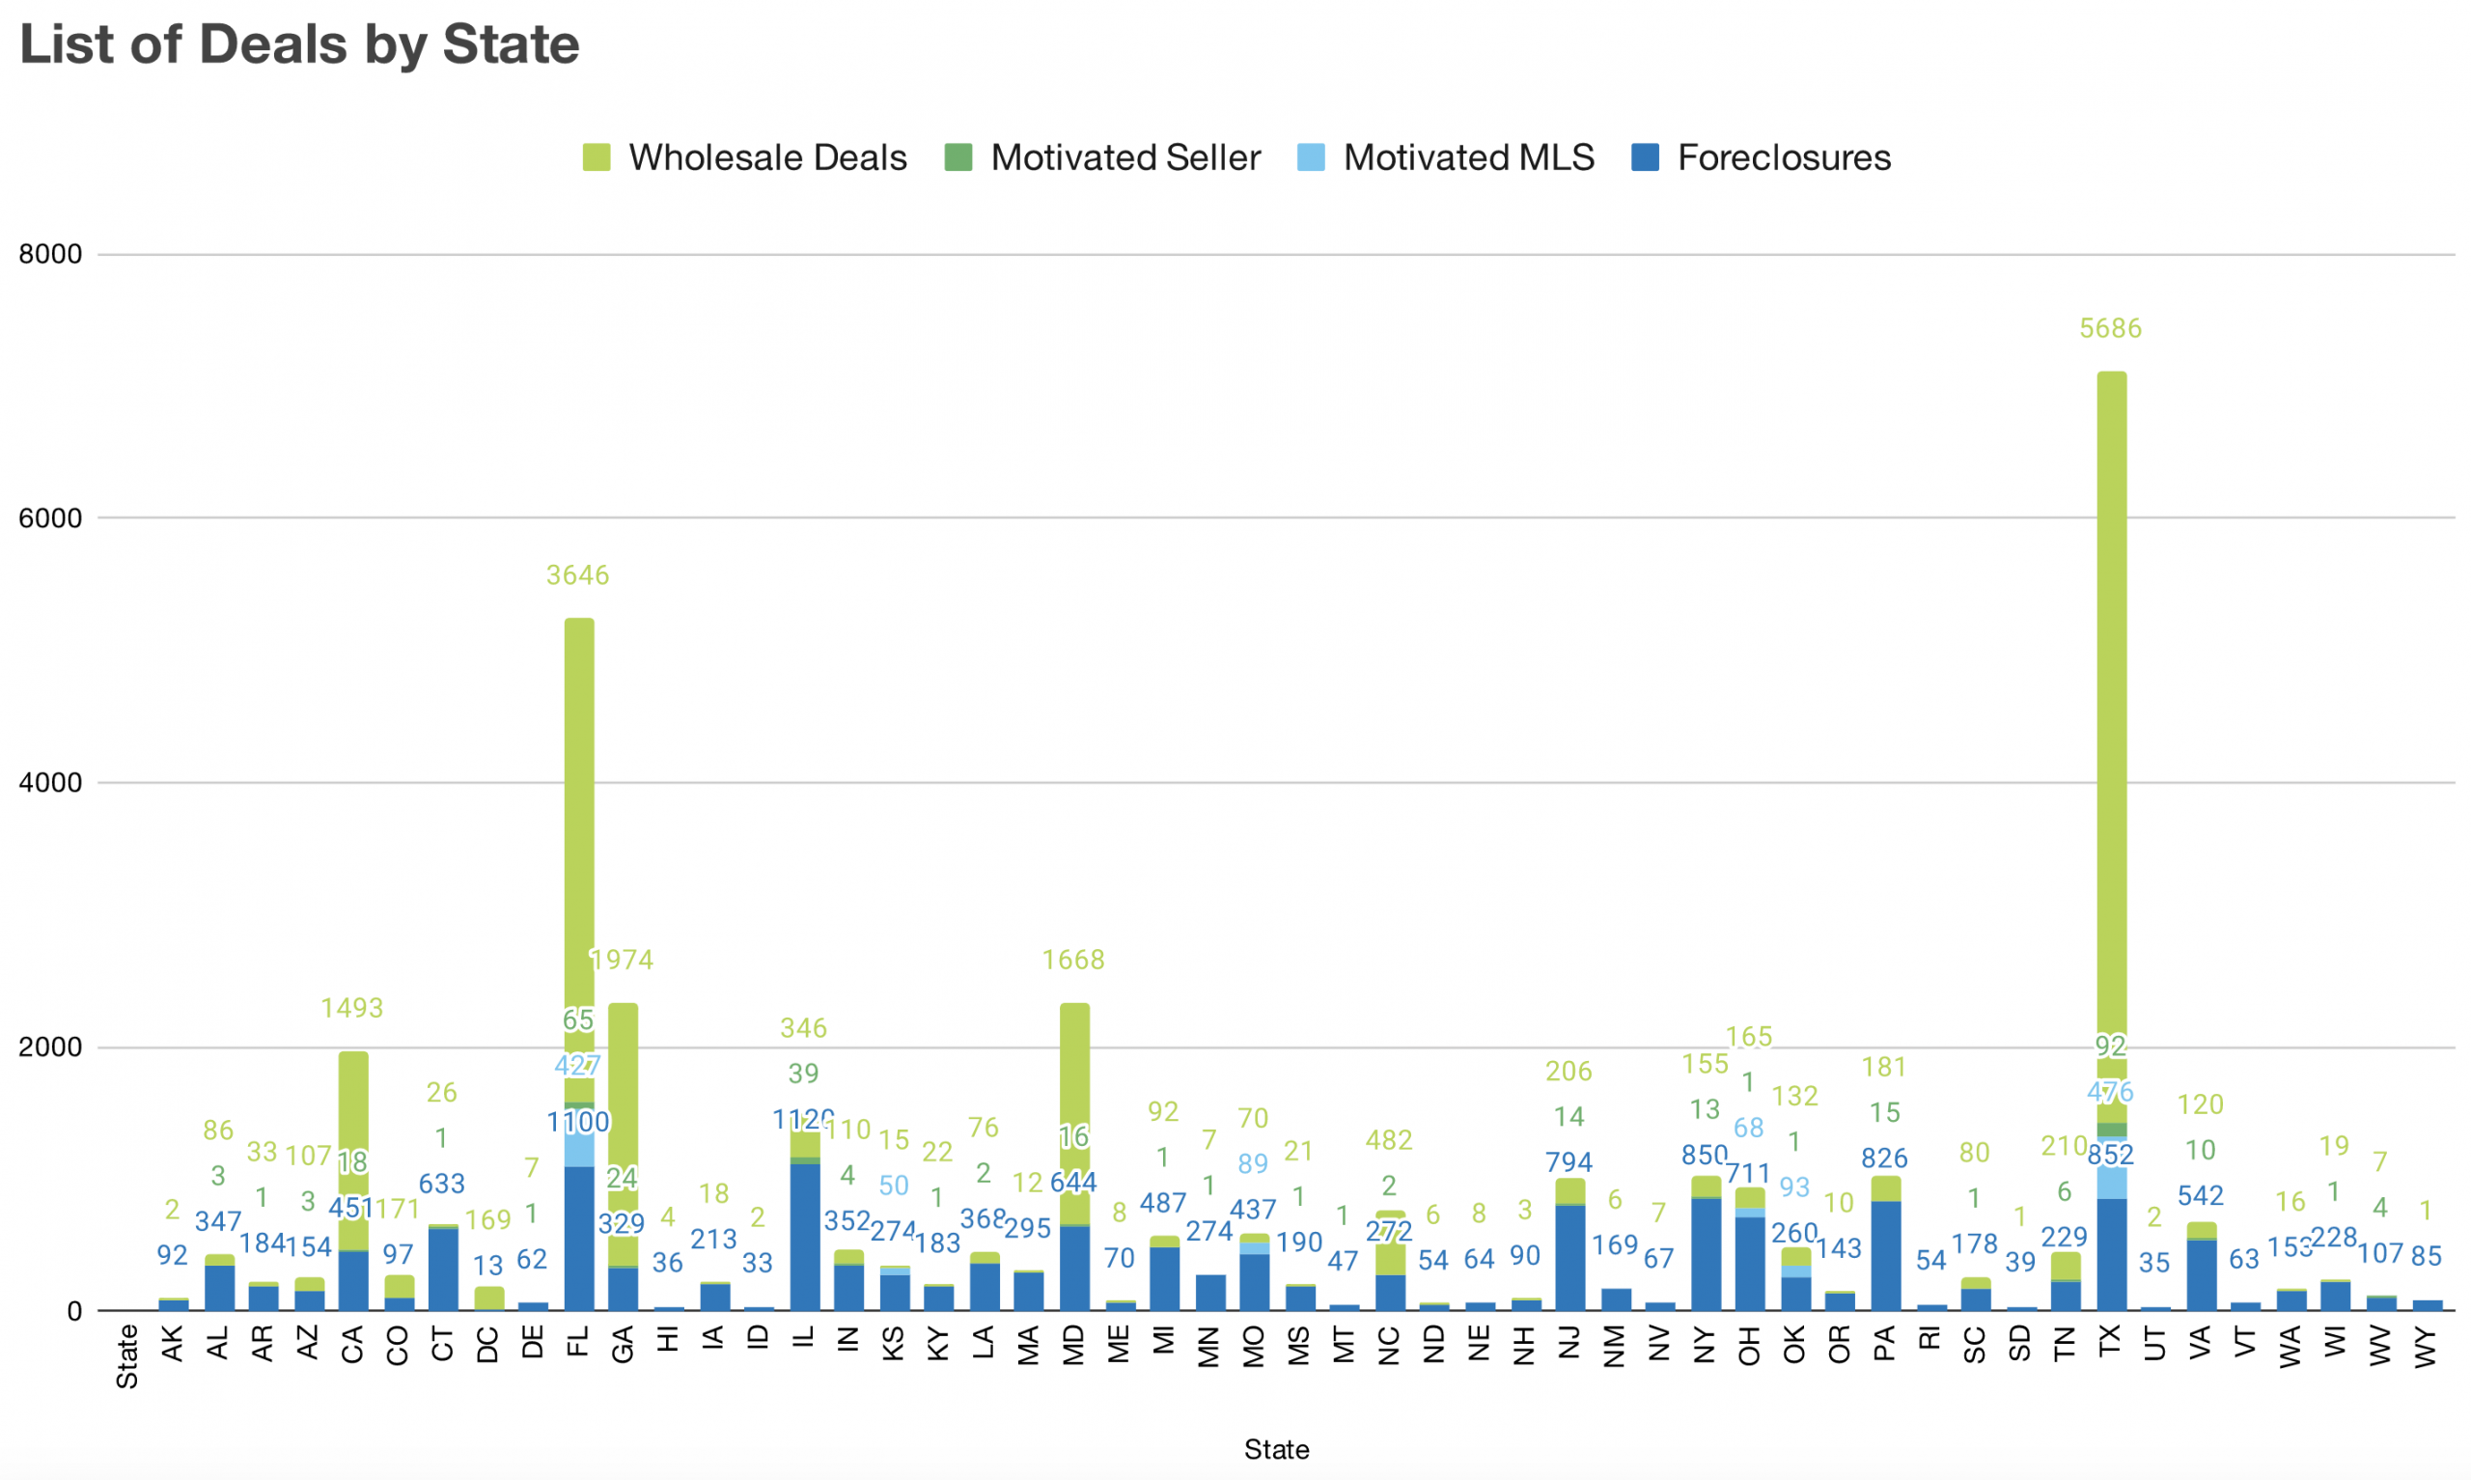Click the Motivated MLS legend swatch
The height and width of the screenshot is (1480, 2471).
pyautogui.click(x=1311, y=157)
